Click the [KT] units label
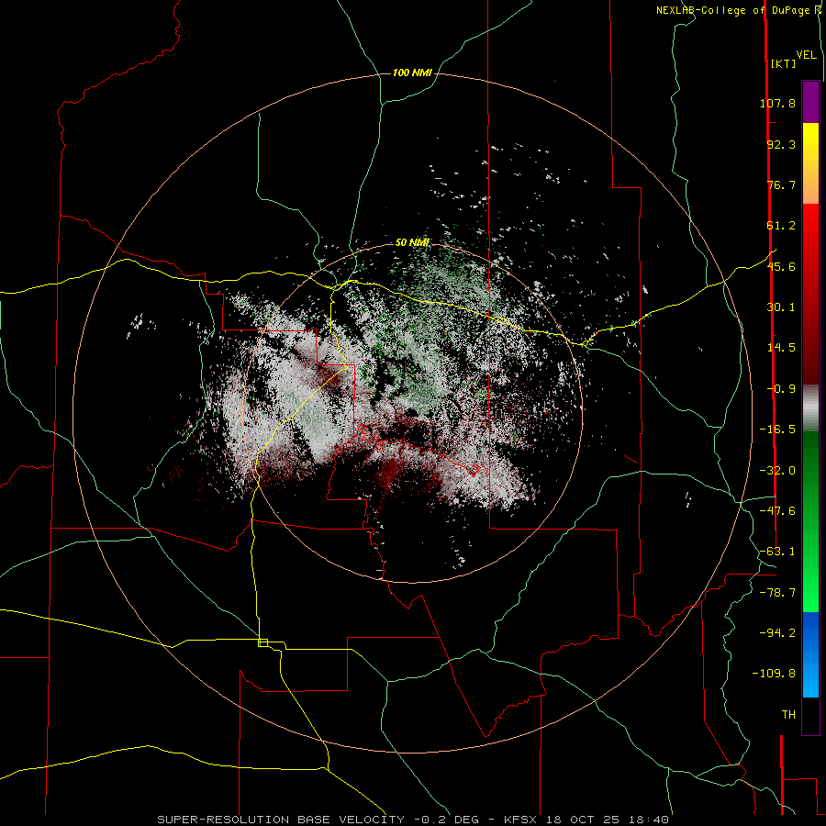 tap(783, 63)
